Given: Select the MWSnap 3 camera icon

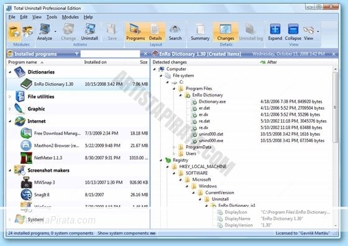Looking at the screenshot, I should [26, 182].
